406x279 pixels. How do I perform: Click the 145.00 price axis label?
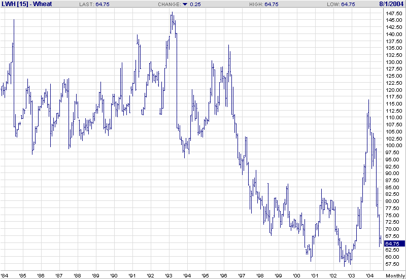click(394, 20)
